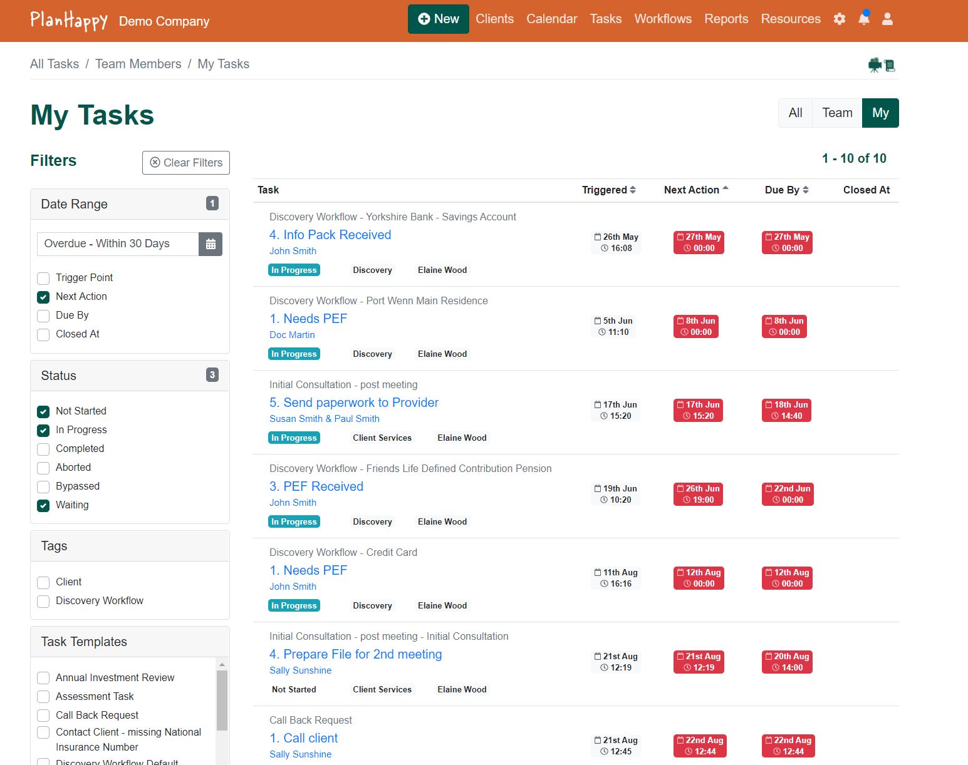
Task: Click the PlanHappy logo
Action: point(69,20)
